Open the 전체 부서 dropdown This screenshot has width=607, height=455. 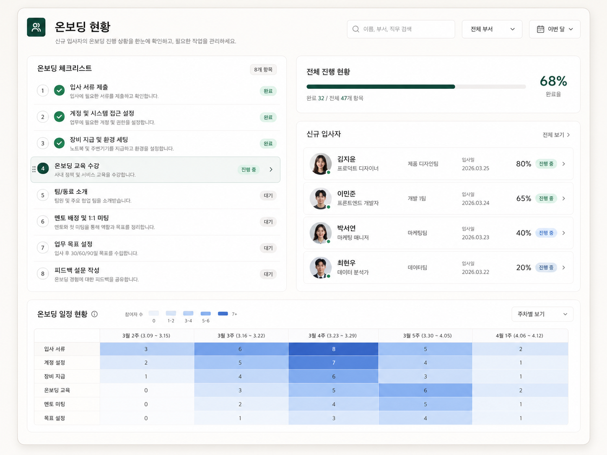(492, 29)
